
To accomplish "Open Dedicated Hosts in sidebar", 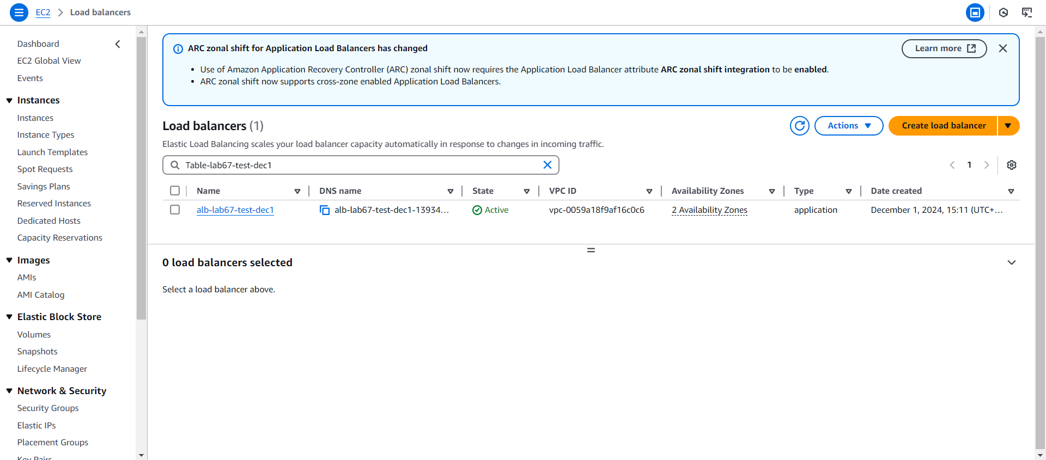I will point(48,221).
